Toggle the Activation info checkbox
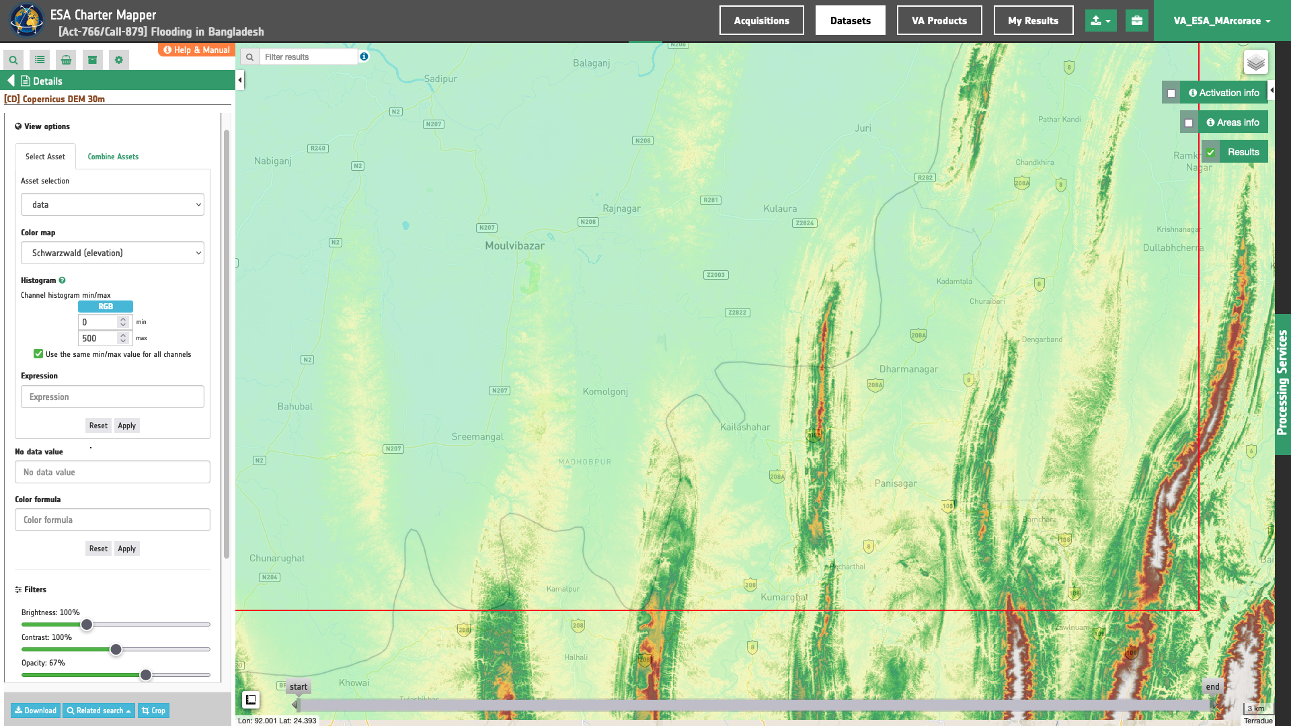The height and width of the screenshot is (726, 1291). pos(1171,93)
